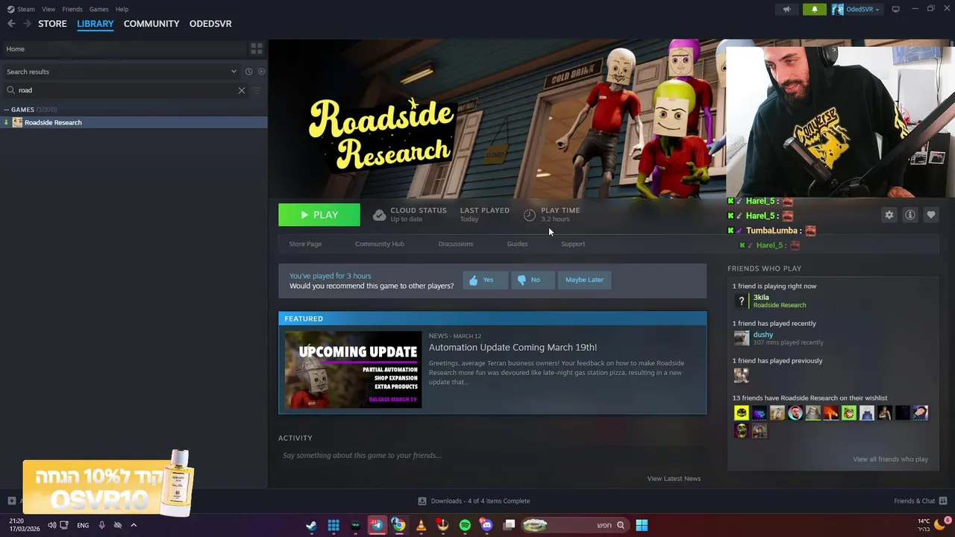Clear the road search text
This screenshot has height=537, width=955.
(241, 90)
